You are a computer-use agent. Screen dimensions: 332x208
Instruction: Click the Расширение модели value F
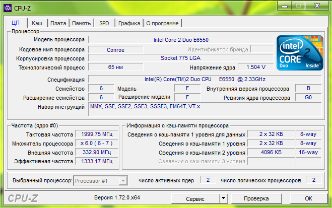pyautogui.click(x=187, y=97)
